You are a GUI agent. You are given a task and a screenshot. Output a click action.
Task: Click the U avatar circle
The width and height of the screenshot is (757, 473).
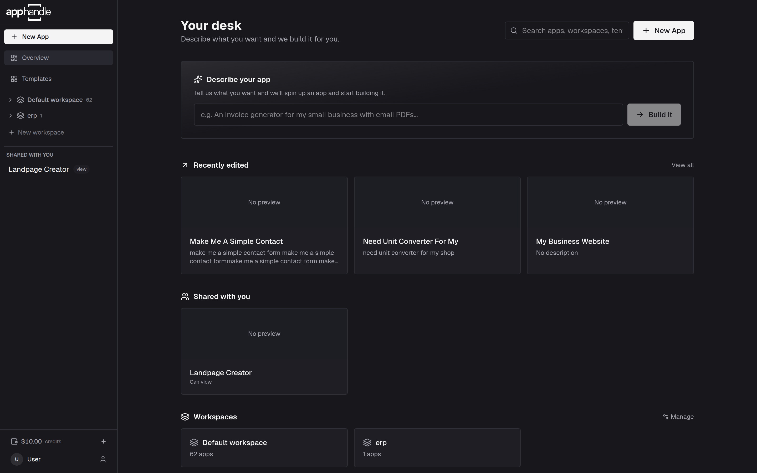[x=17, y=459]
